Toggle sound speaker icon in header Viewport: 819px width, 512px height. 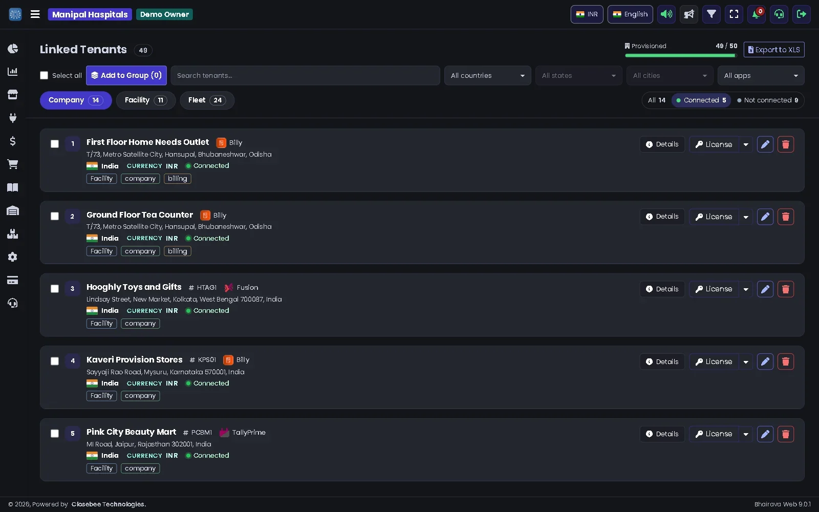(x=666, y=14)
